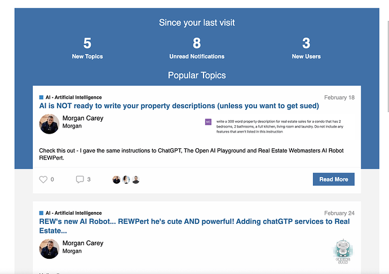
Task: Click the blue category square on REWPert topic
Action: pyautogui.click(x=41, y=213)
